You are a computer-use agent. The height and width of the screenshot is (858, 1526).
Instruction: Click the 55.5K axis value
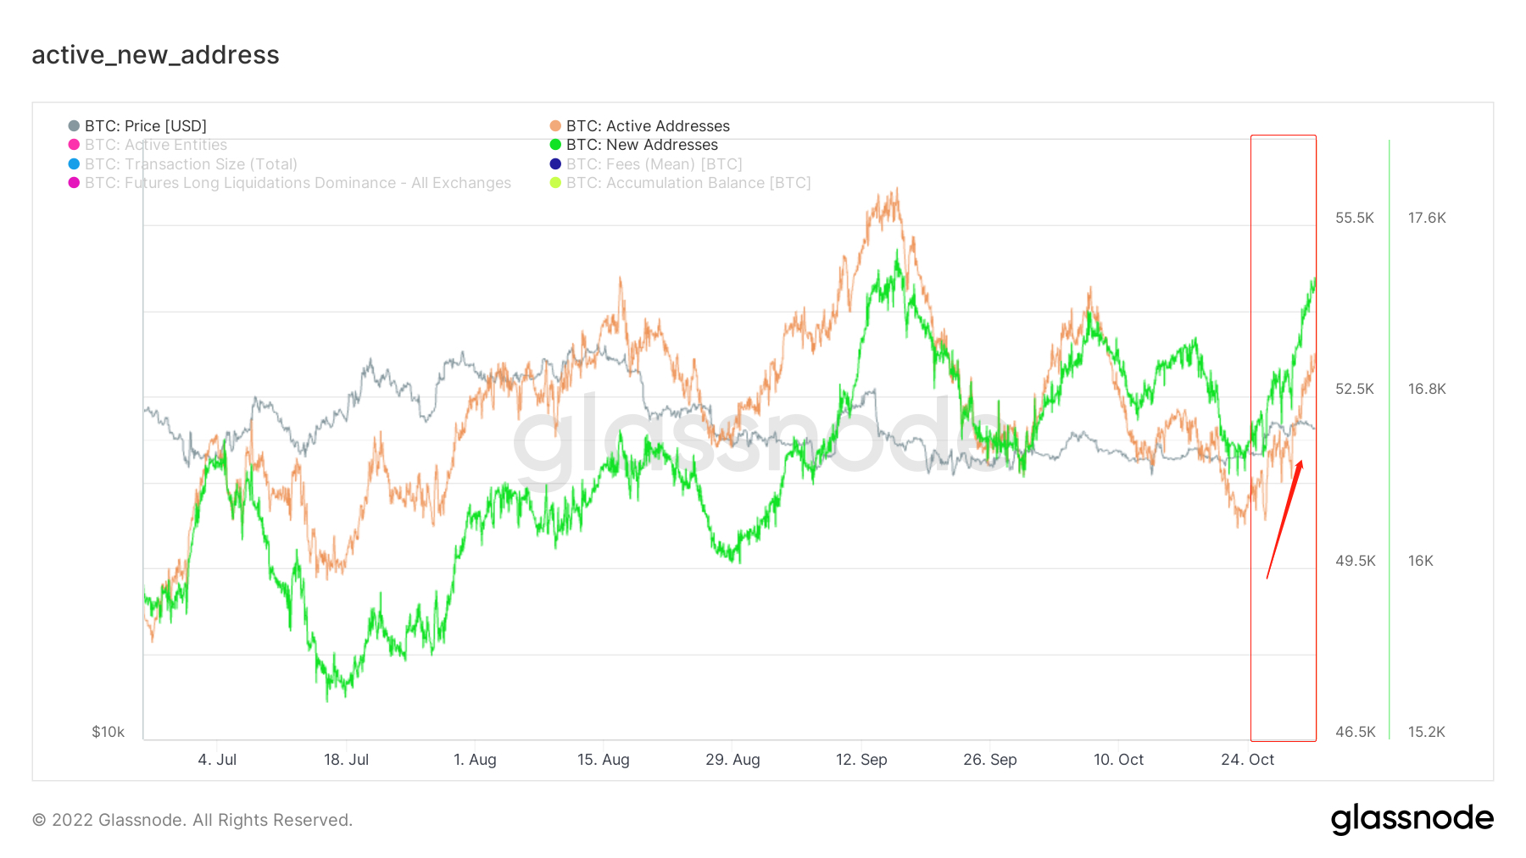(x=1354, y=218)
